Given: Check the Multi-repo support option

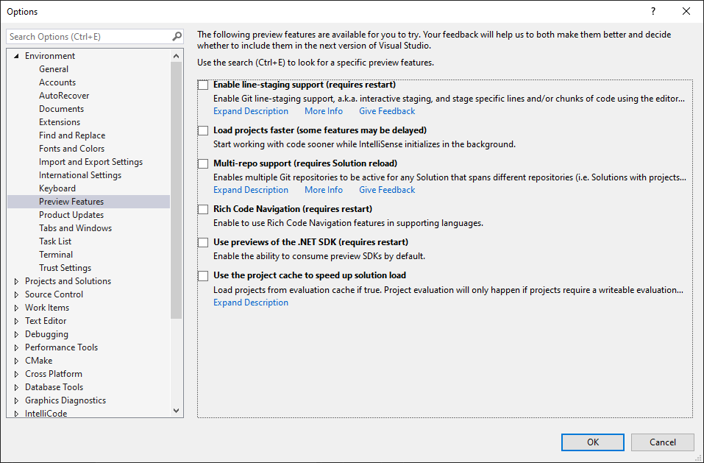Looking at the screenshot, I should point(203,163).
